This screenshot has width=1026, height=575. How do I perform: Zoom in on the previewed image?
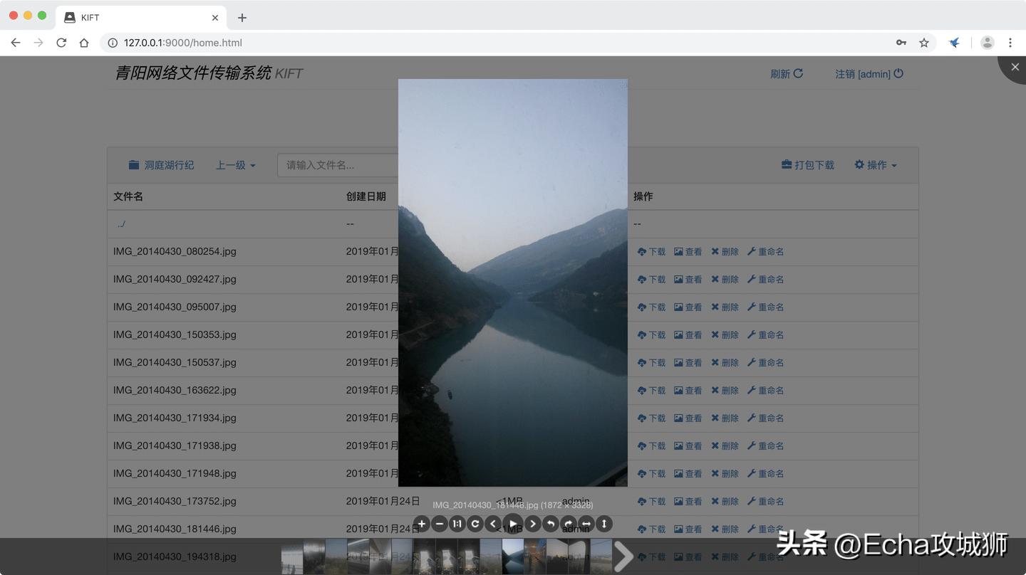pos(421,523)
